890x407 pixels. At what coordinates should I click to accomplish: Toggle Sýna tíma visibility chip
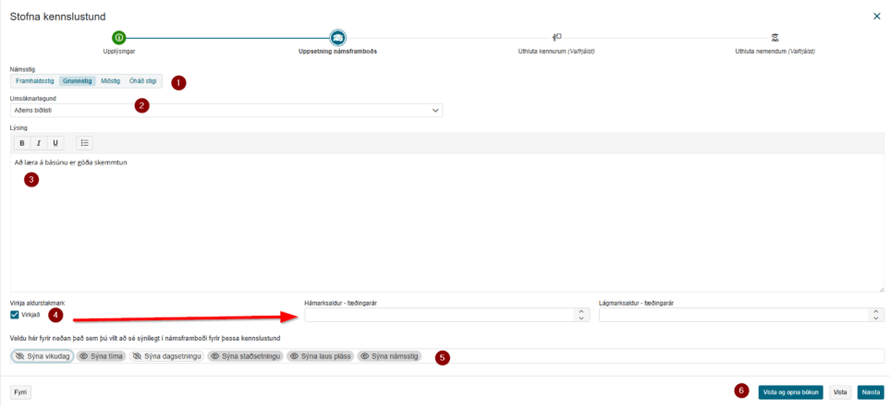pos(101,356)
